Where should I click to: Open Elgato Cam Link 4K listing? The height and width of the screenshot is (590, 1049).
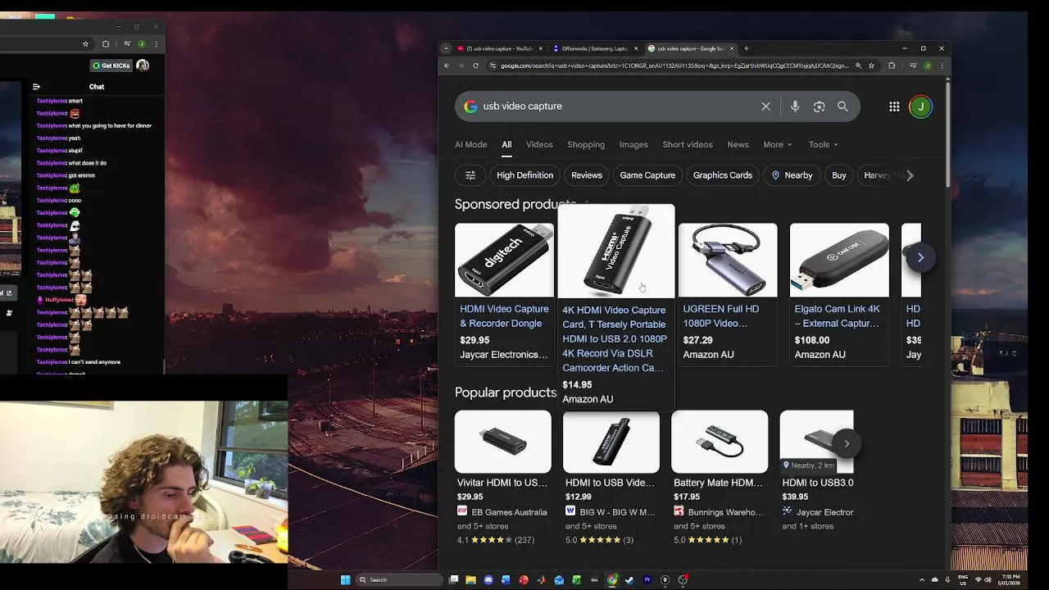pos(838,316)
